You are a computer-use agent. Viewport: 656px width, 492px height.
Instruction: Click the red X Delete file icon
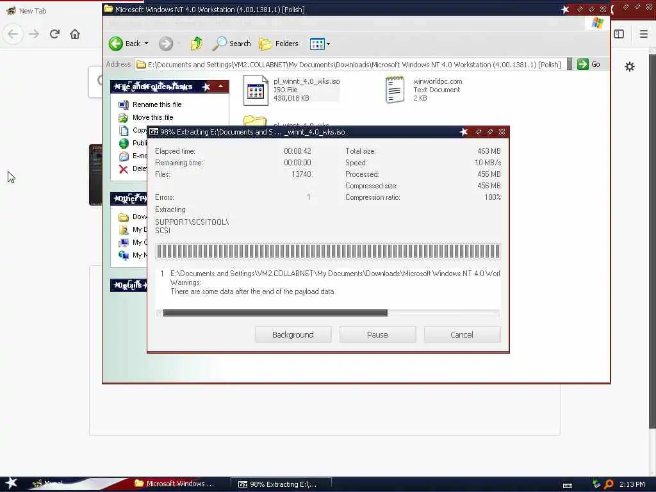[124, 169]
